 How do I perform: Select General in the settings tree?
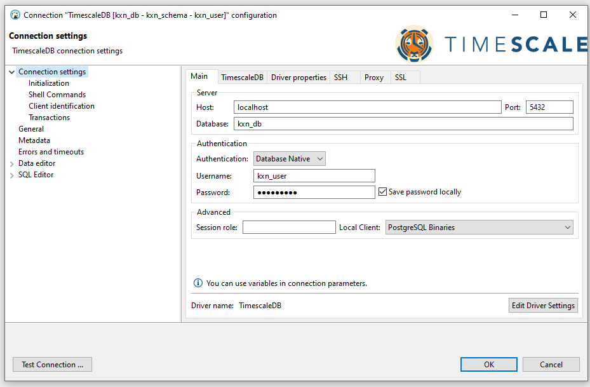point(31,129)
